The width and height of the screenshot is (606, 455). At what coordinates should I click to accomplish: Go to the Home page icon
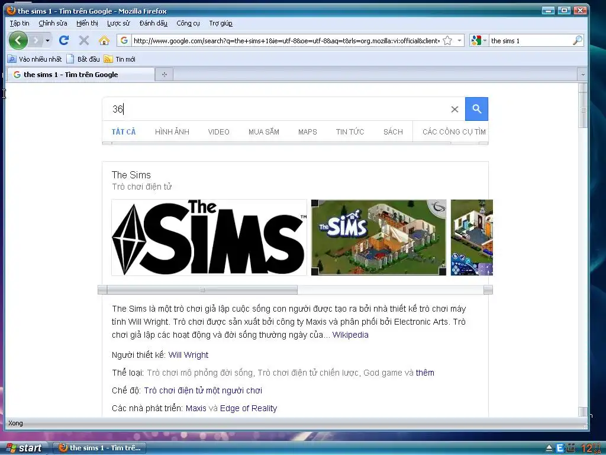tap(104, 40)
